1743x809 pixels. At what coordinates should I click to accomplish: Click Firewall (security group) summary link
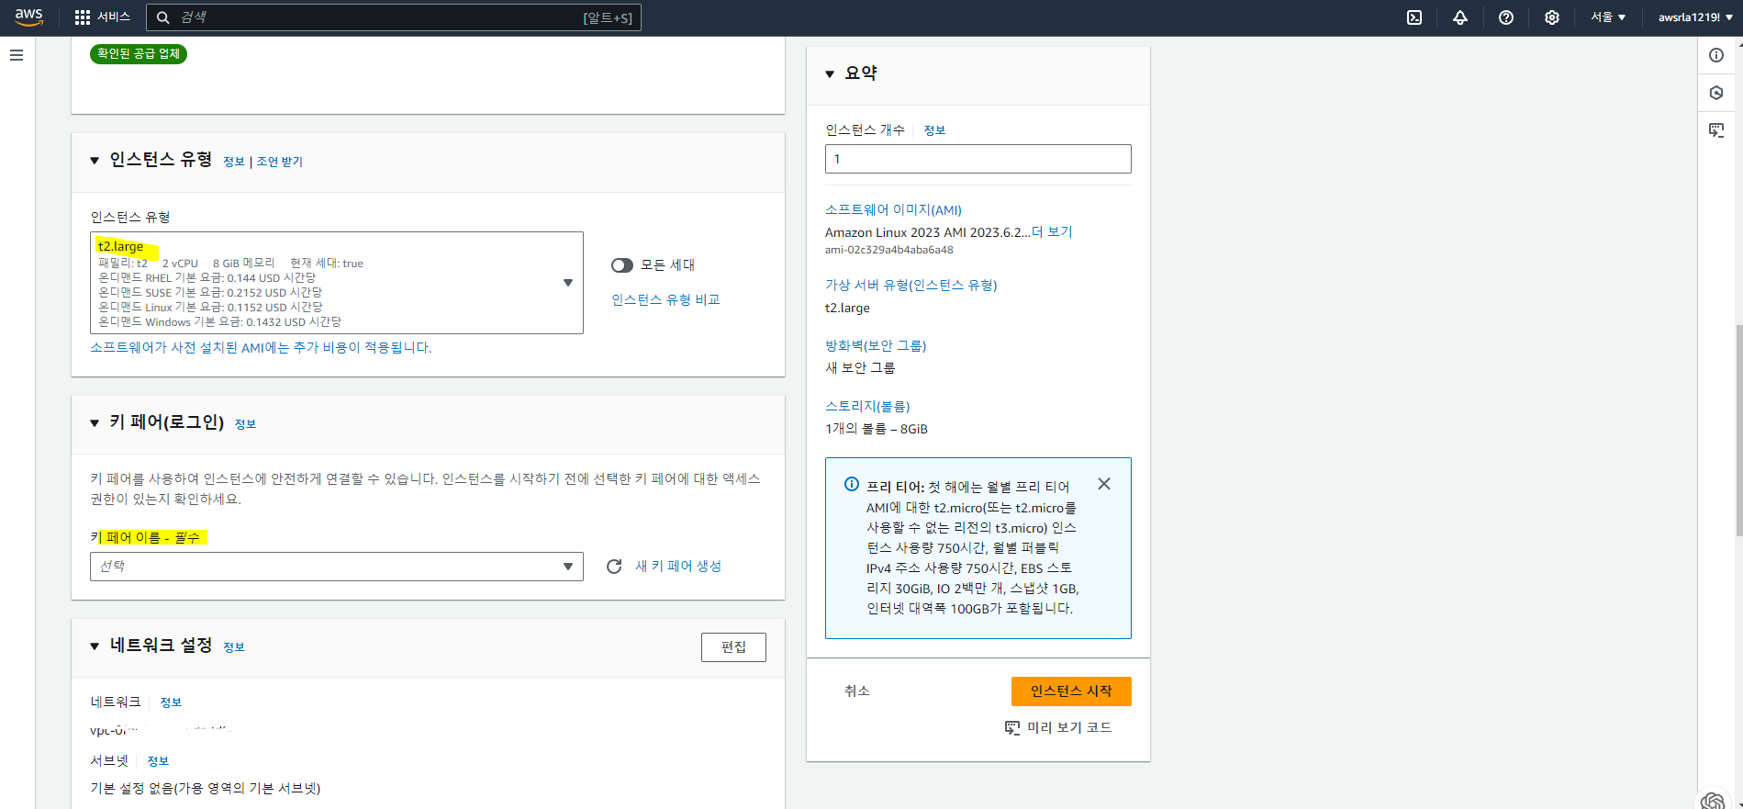coord(876,346)
